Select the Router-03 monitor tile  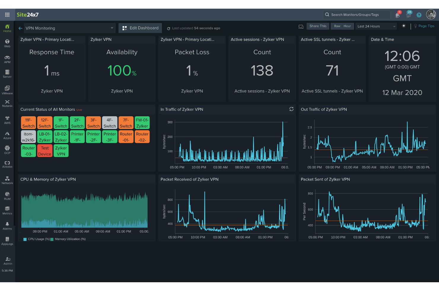click(28, 151)
